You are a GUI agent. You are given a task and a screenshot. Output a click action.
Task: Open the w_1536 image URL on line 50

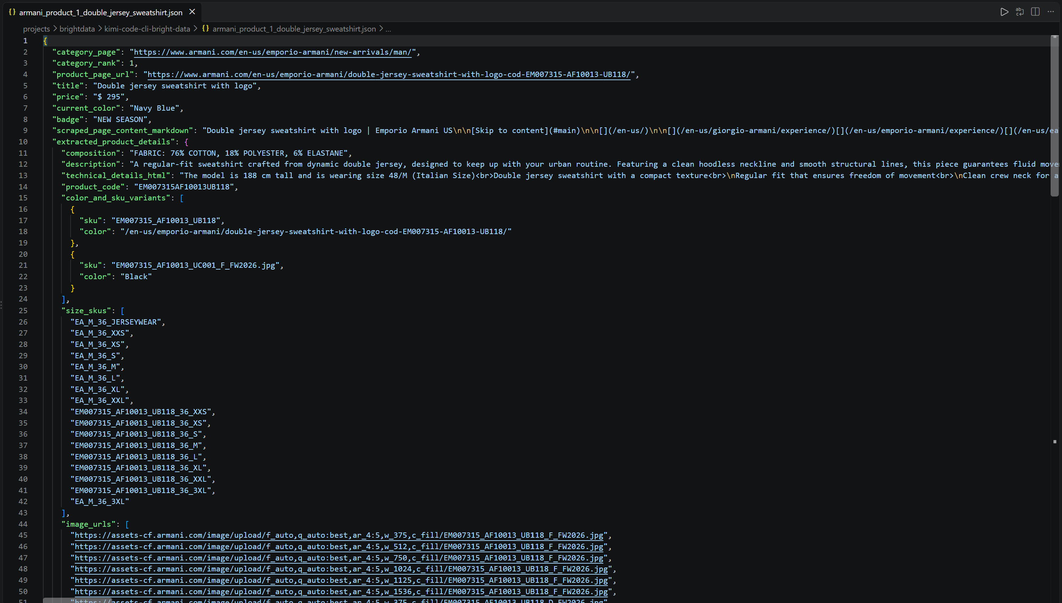(x=341, y=592)
